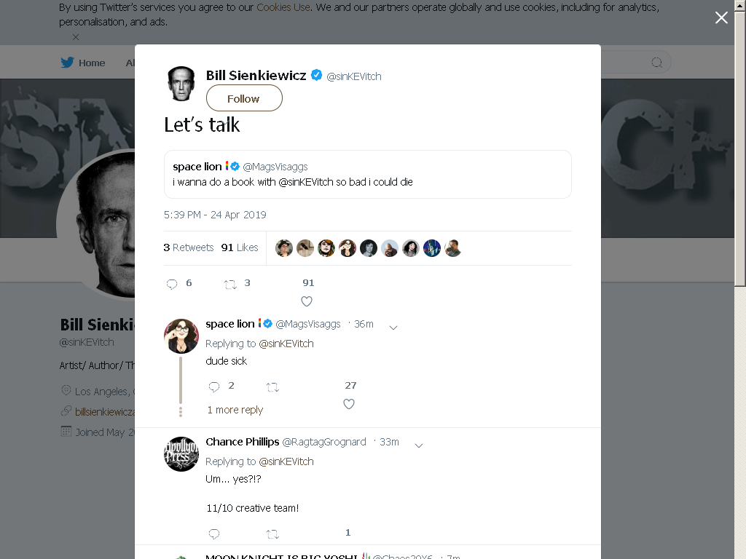View the 3 Retweets list
This screenshot has height=559, width=746.
click(189, 247)
